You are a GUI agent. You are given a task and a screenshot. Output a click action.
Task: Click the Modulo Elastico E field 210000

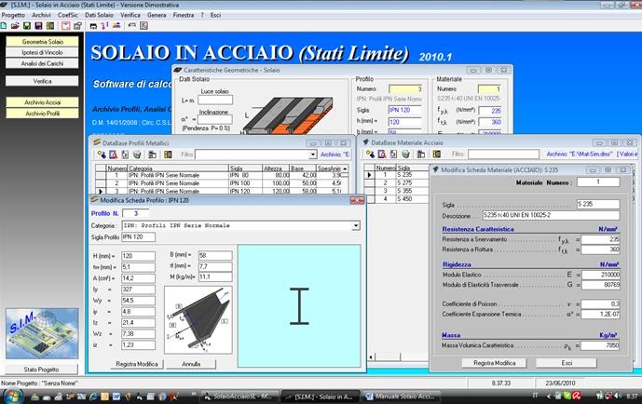(601, 275)
